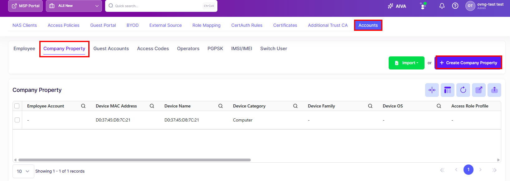
Task: Go to the previous page
Action: pyautogui.click(x=456, y=170)
